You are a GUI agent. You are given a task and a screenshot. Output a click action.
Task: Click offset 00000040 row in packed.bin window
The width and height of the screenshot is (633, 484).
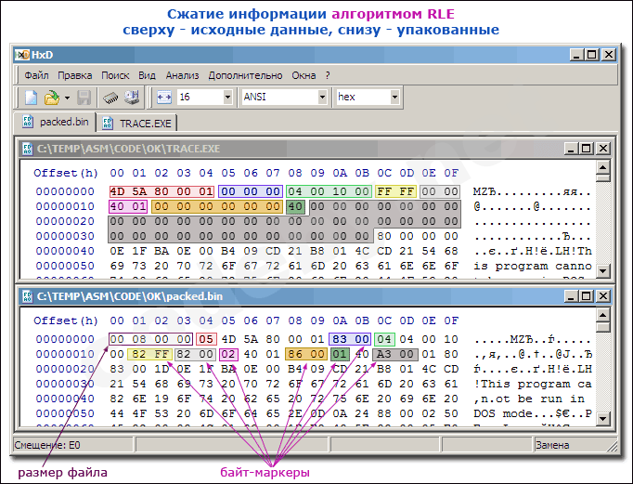point(313,399)
